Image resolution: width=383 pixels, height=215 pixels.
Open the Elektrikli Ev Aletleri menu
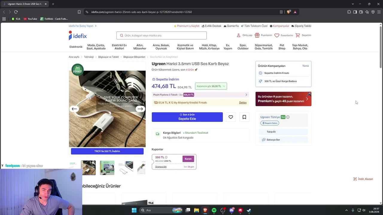coord(119,47)
